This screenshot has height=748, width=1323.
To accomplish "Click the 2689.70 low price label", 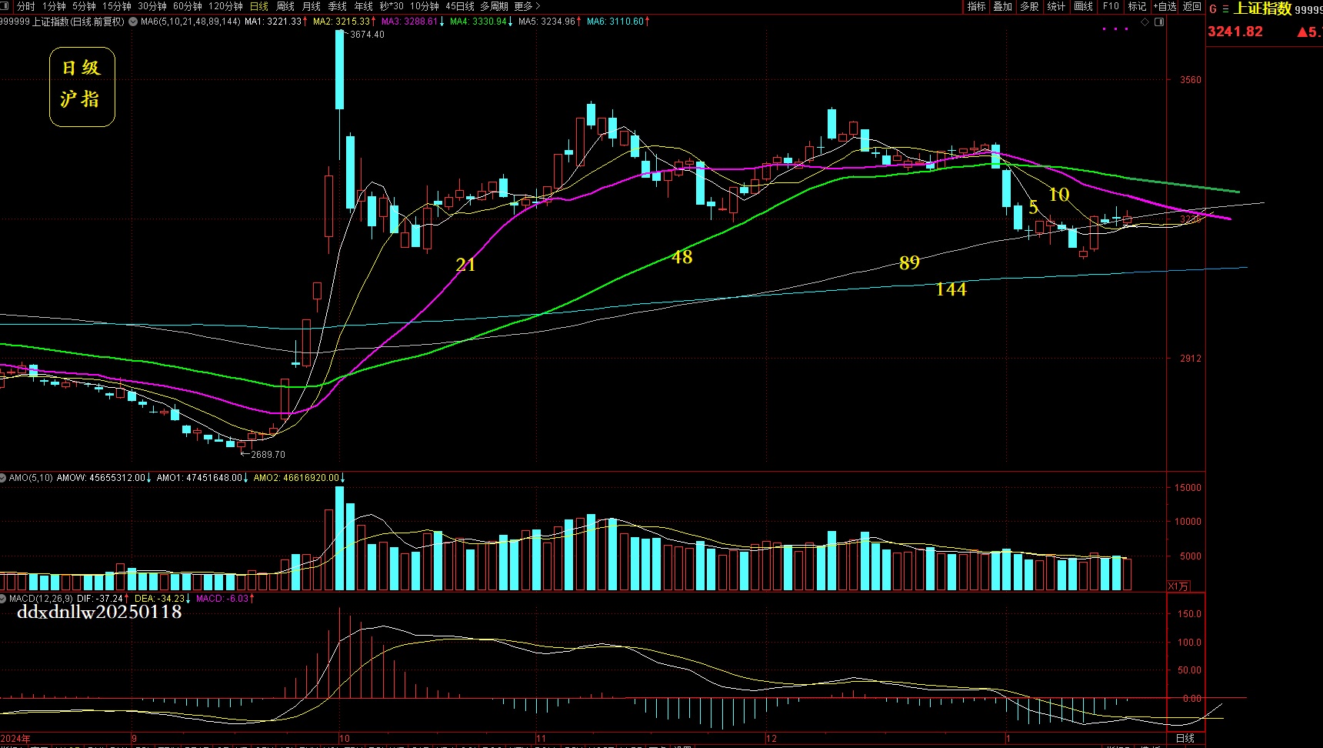I will pyautogui.click(x=268, y=455).
